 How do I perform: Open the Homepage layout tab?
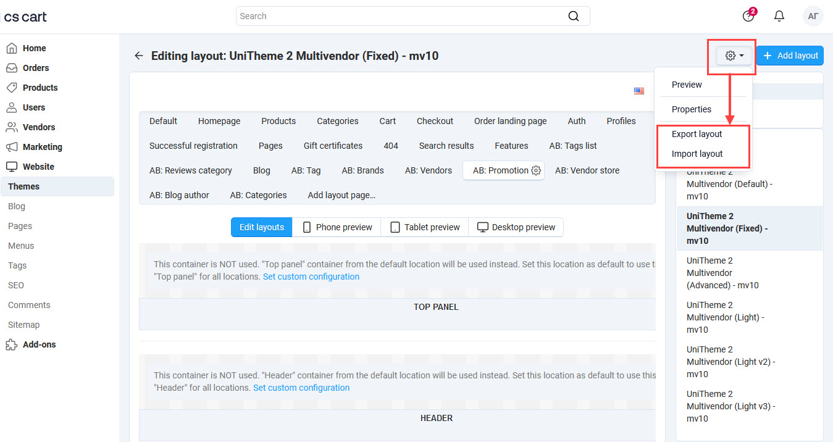(219, 121)
